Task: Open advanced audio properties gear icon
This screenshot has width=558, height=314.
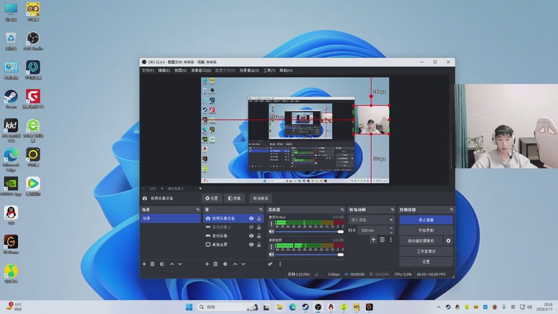Action: click(271, 264)
